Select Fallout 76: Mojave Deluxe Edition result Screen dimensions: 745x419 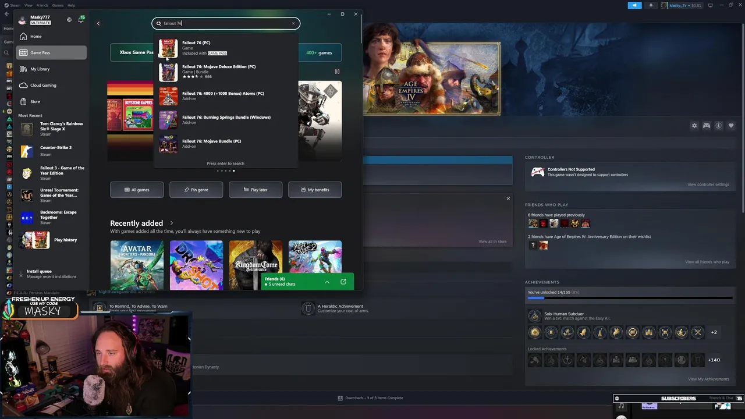point(226,72)
